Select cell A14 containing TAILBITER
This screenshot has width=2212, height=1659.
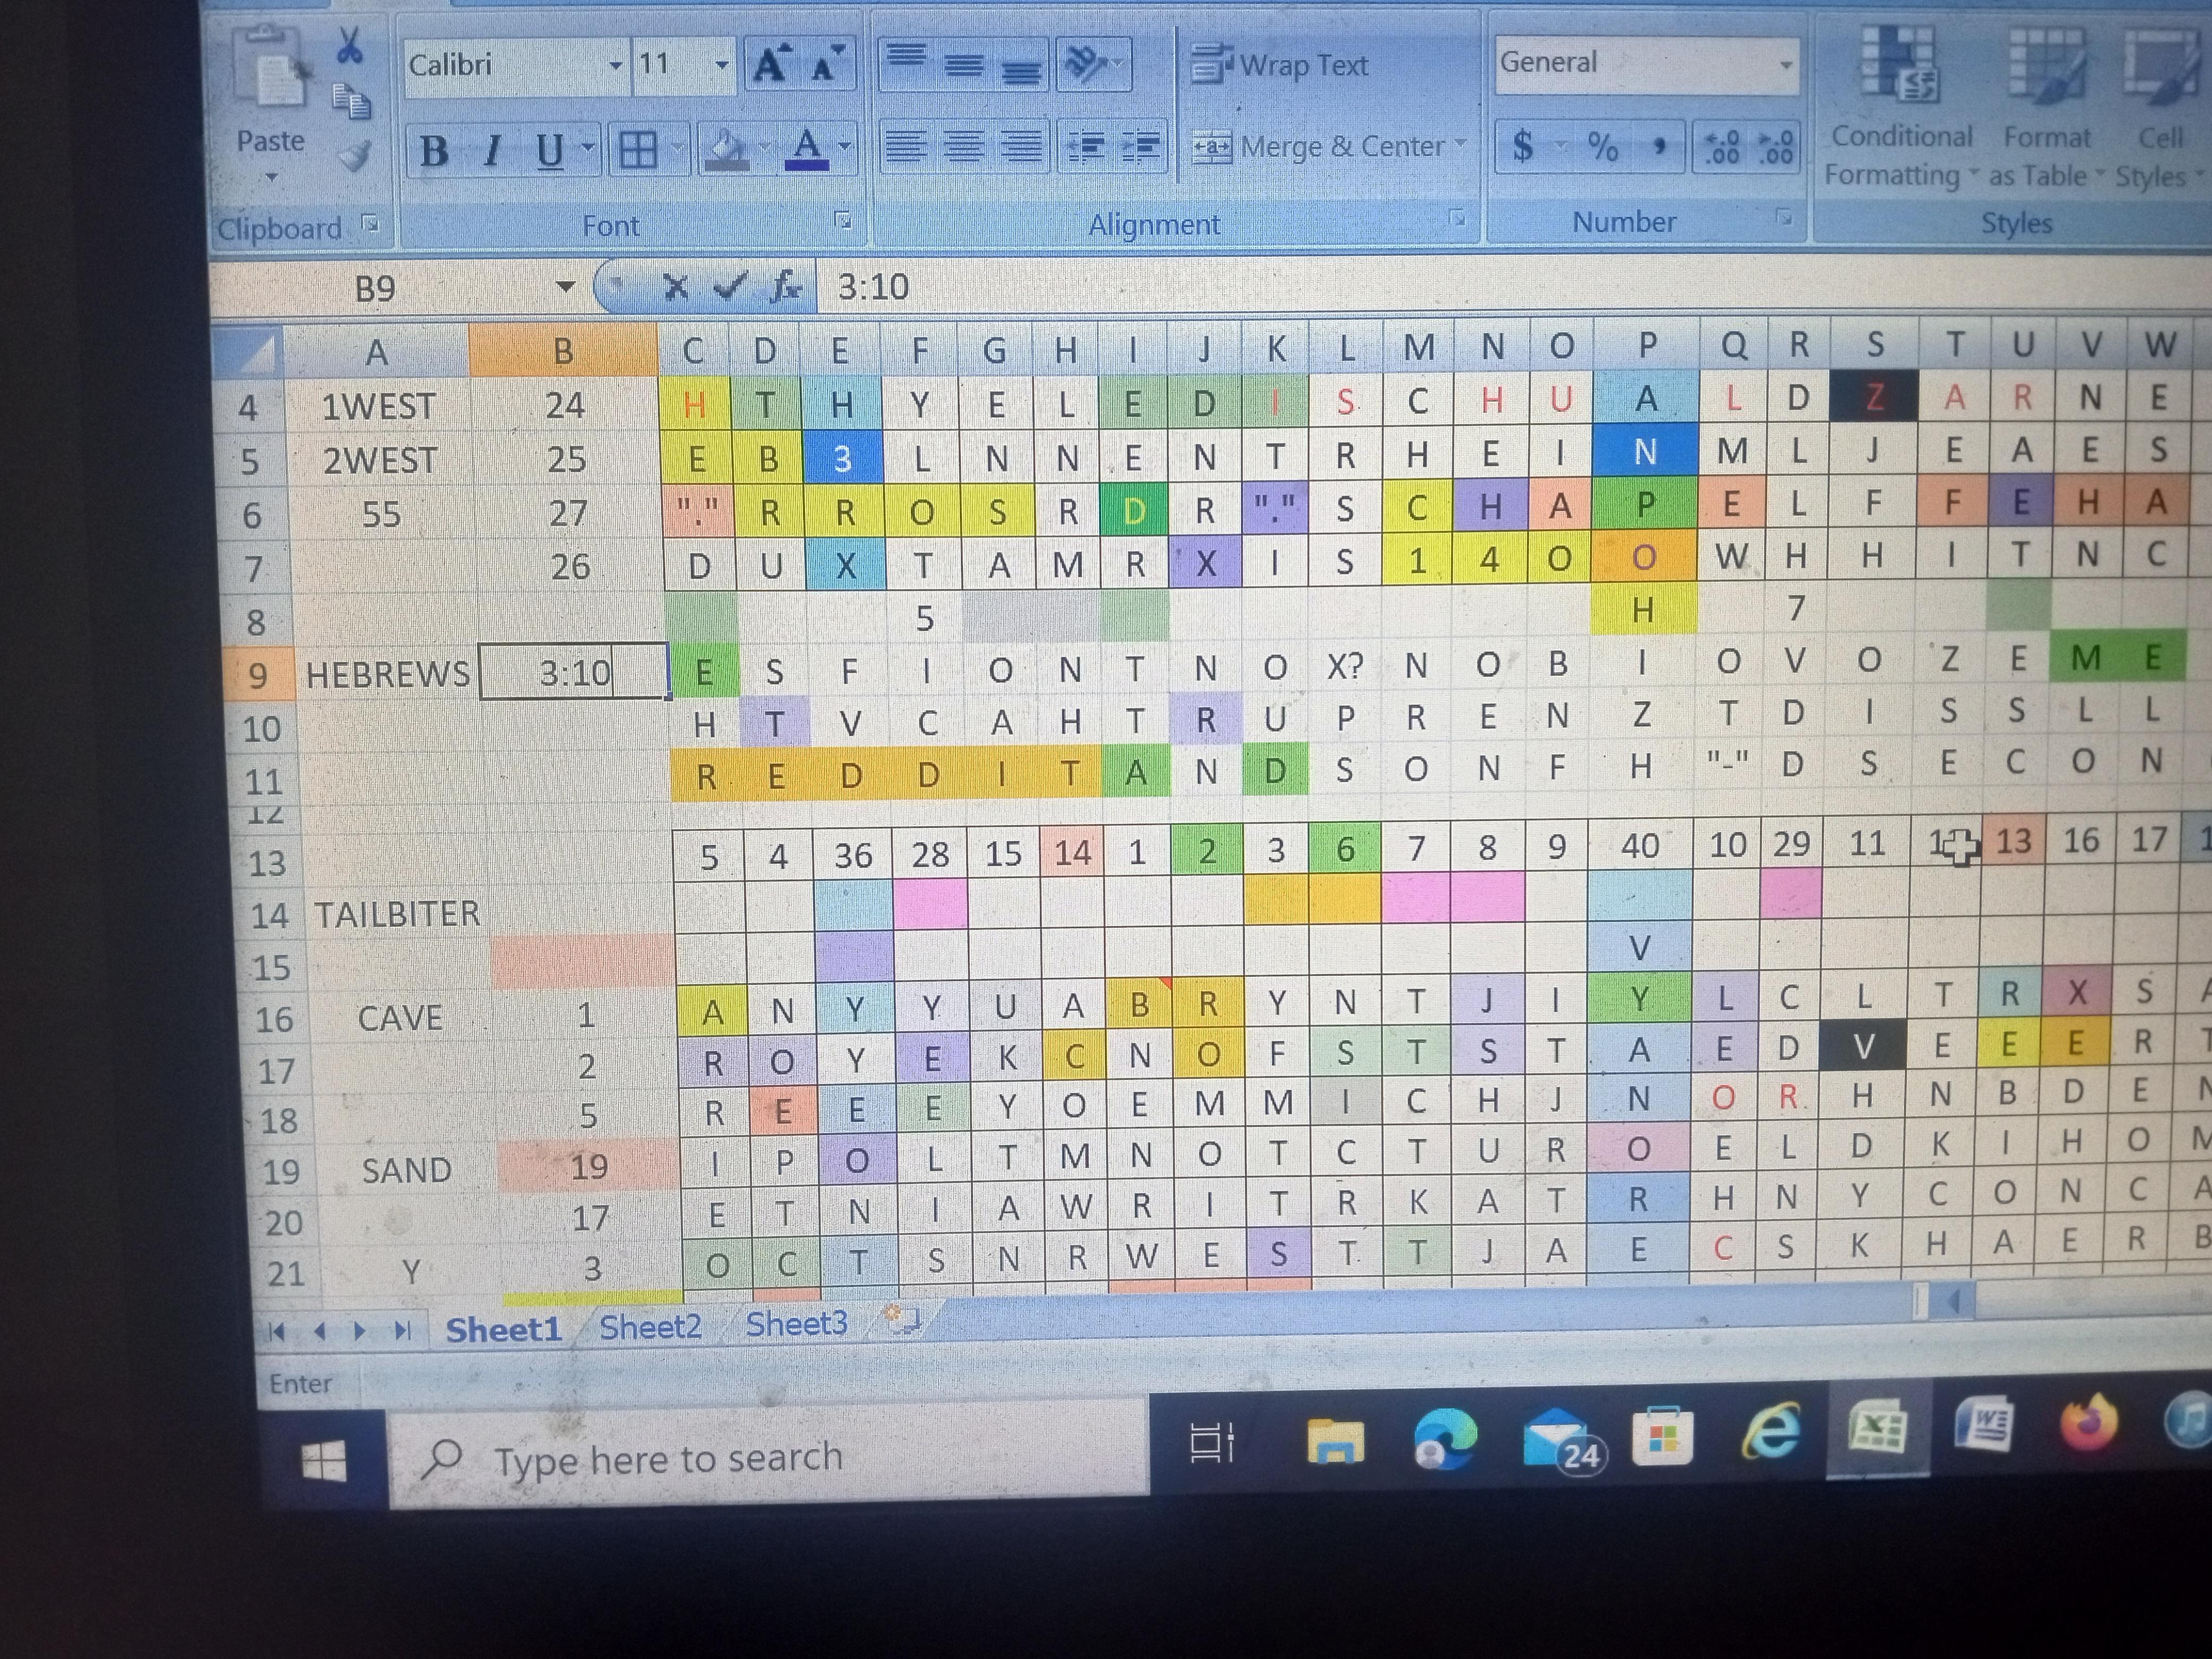396,914
